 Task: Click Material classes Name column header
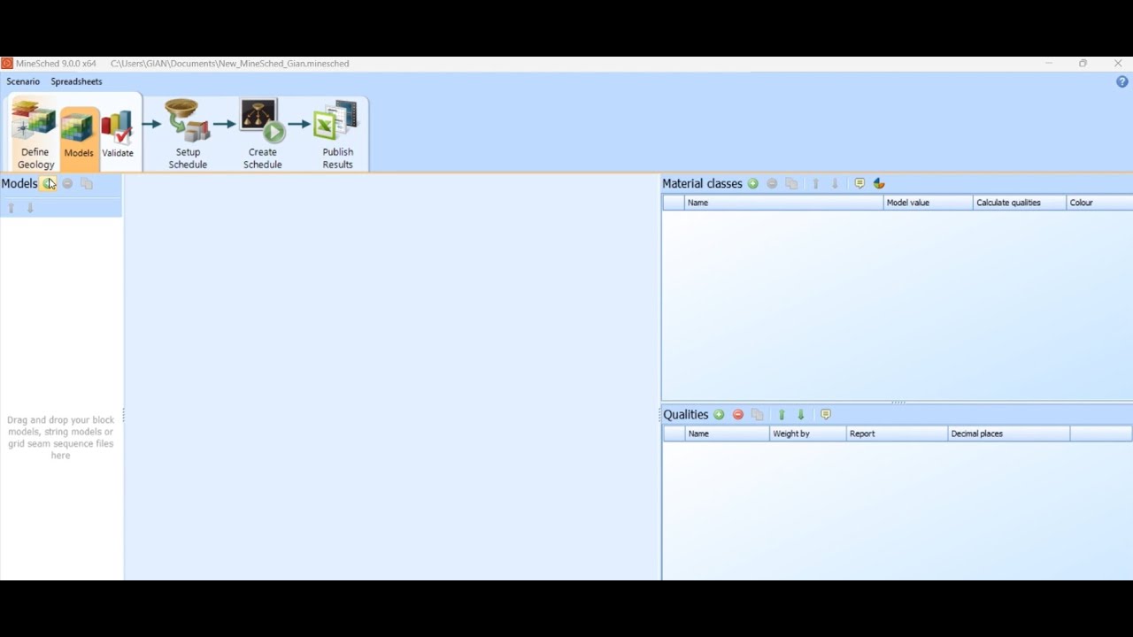click(x=783, y=203)
